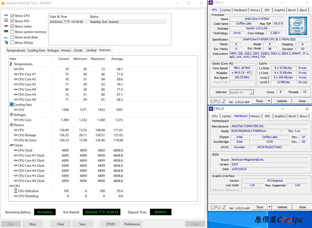
Task: Click the chip icon beside CPU Core #6 Clock
Action: pyautogui.click(x=16, y=181)
